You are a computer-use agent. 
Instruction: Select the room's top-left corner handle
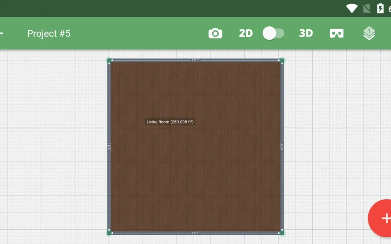pyautogui.click(x=109, y=61)
